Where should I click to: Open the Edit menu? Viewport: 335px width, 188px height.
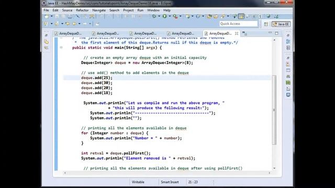click(55, 10)
